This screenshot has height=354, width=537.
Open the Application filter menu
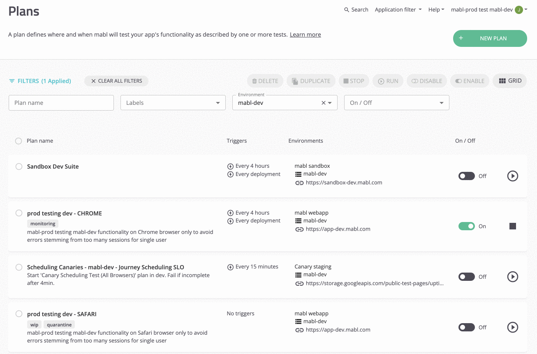398,10
